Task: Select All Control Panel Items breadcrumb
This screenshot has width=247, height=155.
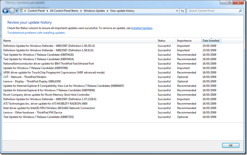Action: point(64,11)
